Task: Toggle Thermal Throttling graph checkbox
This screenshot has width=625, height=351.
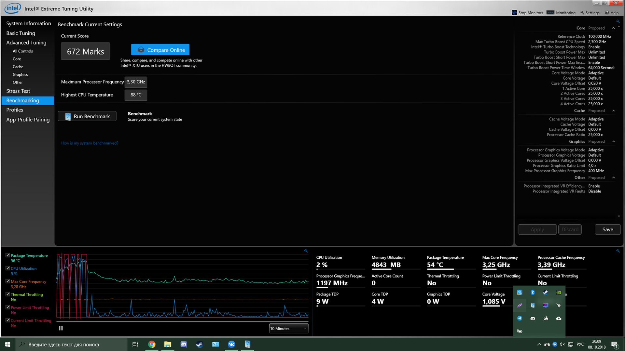Action: [8, 294]
